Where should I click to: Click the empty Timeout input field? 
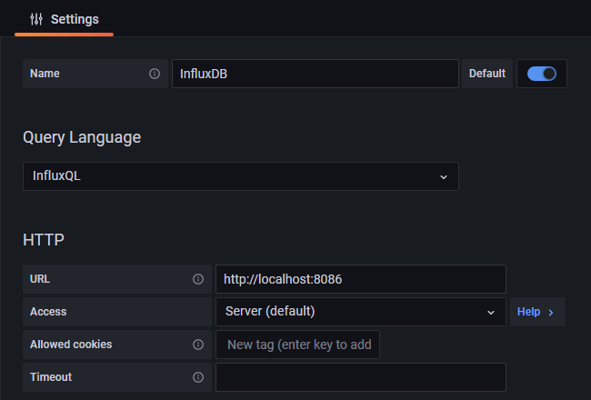[x=361, y=377]
